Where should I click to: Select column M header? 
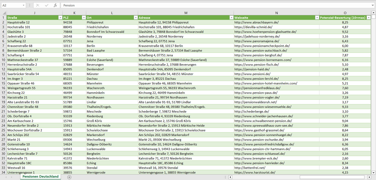(186, 13)
